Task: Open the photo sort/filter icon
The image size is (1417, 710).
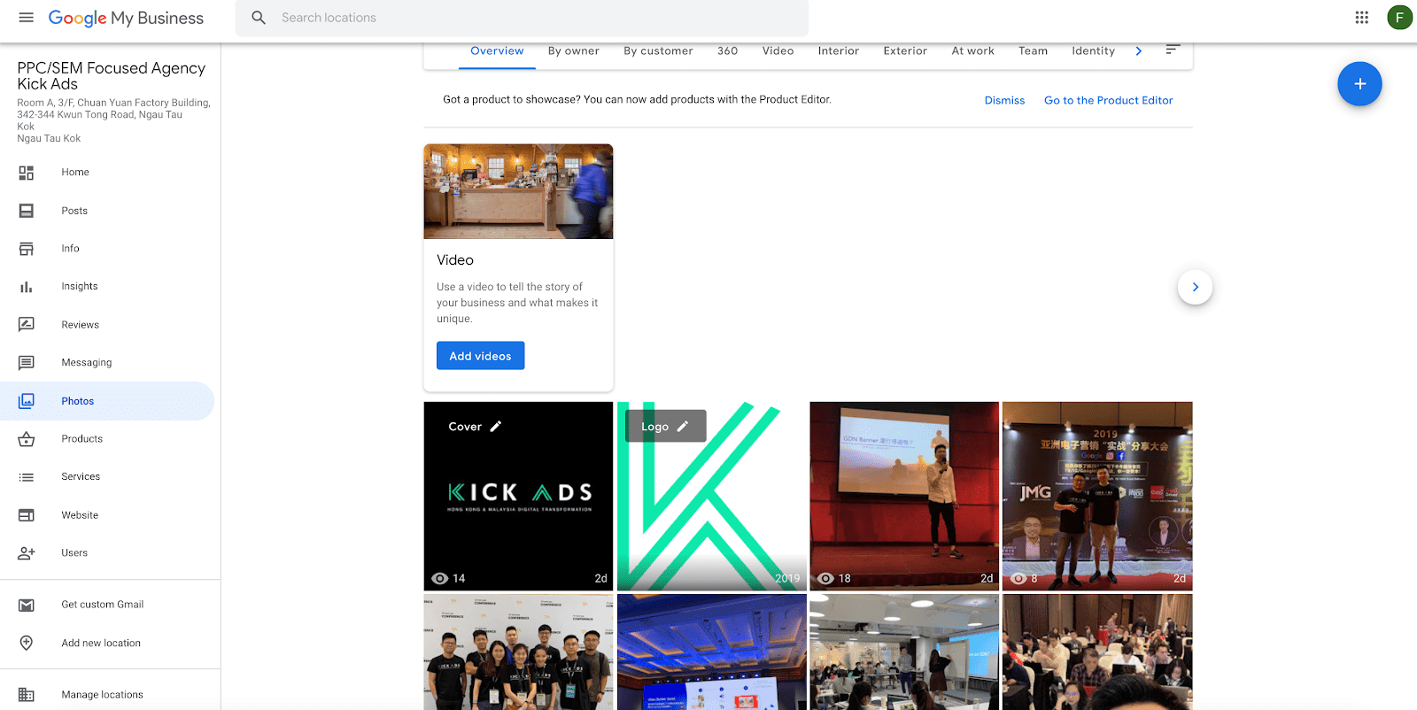Action: [1173, 50]
